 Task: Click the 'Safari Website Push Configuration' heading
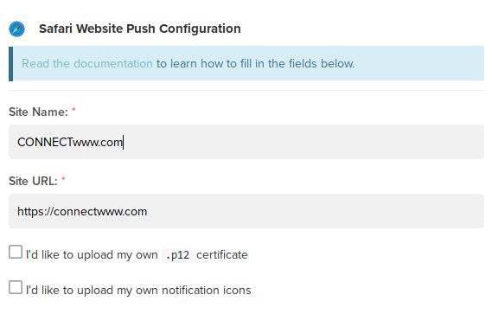tap(140, 29)
